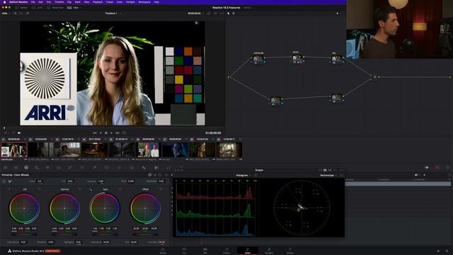Open the Power Window palette
This screenshot has height=255, width=453.
[x=107, y=167]
